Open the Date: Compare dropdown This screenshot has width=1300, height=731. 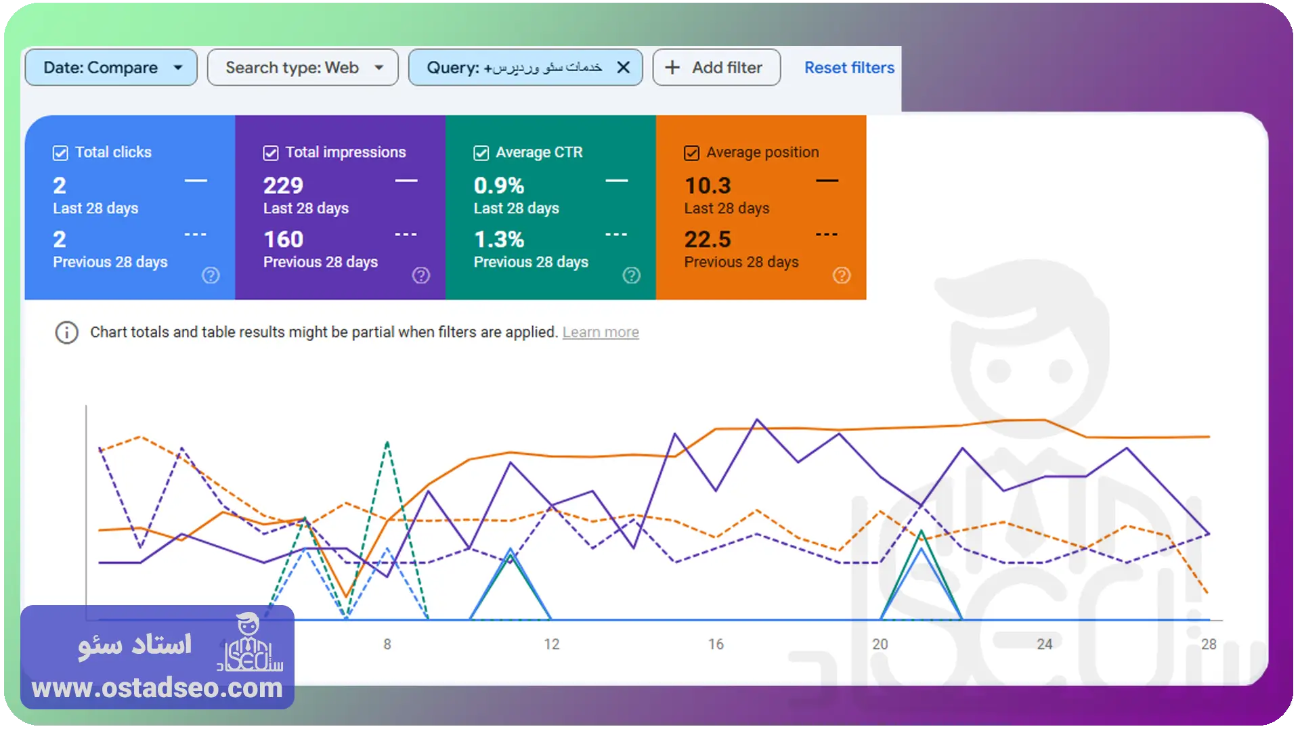tap(111, 68)
